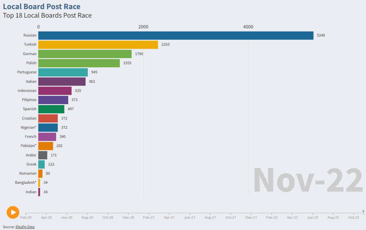Click the yellow Turkish bar

click(x=98, y=45)
